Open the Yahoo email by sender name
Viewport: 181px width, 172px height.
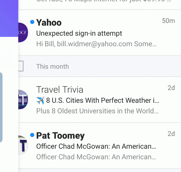pyautogui.click(x=49, y=23)
